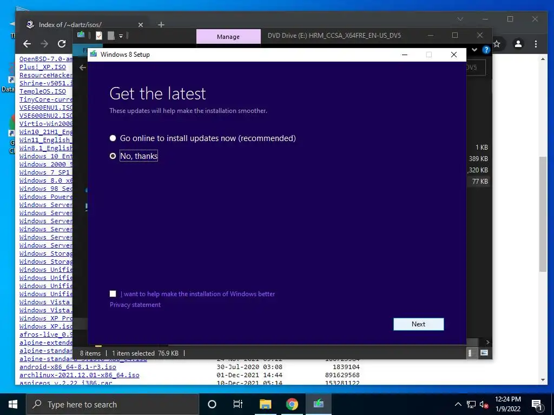
Task: Open the Chrome three-dot menu
Action: coord(536,44)
